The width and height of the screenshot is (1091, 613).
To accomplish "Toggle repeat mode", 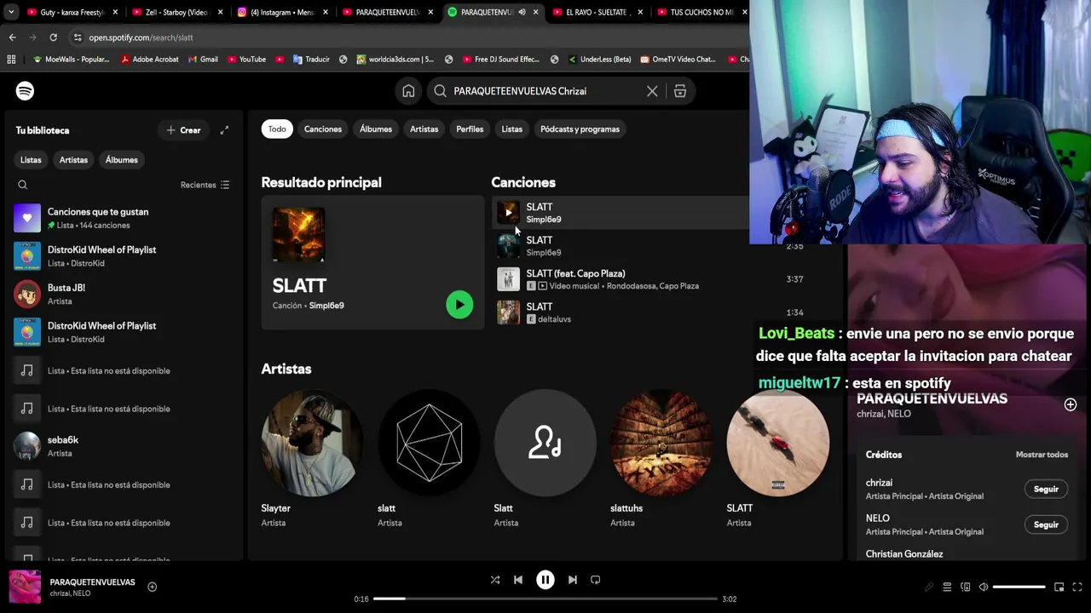I will [x=596, y=580].
